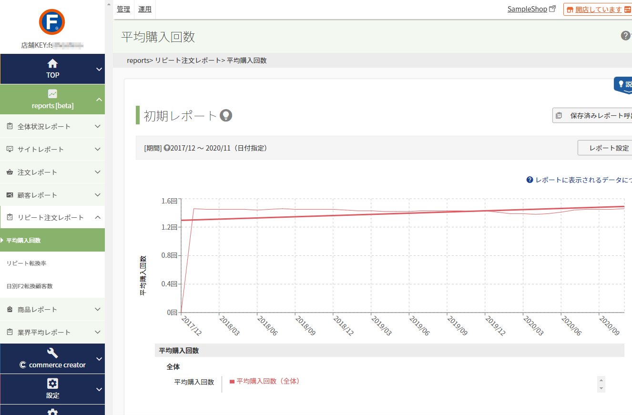The width and height of the screenshot is (632, 415).
Task: Open 保存済みレポート呼出 button
Action: pos(592,115)
